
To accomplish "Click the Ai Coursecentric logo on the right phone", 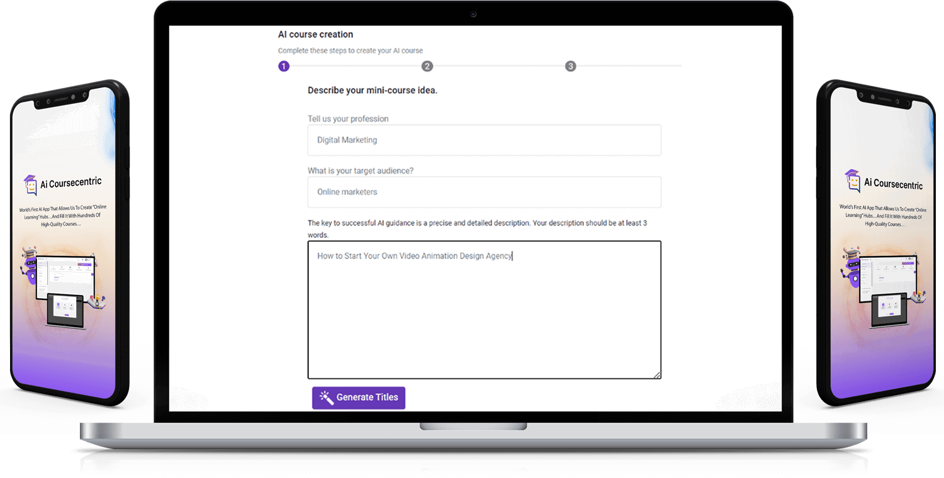I will pos(884,182).
